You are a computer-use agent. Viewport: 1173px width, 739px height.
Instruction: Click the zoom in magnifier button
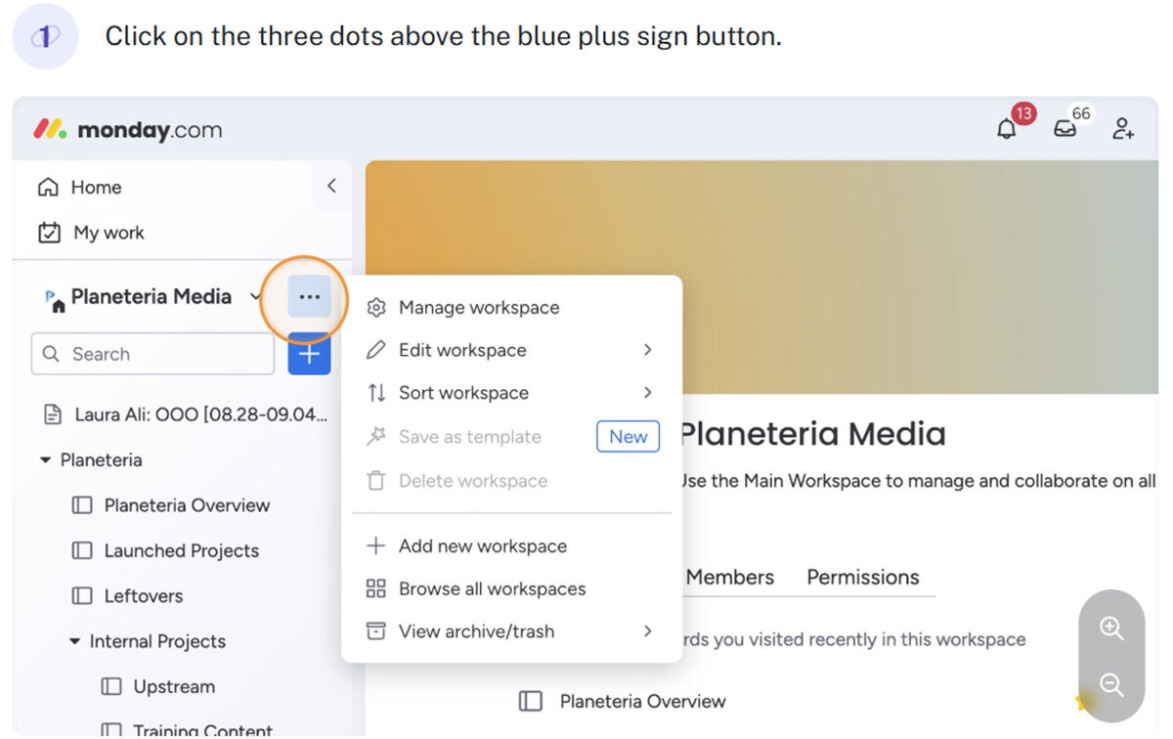click(x=1111, y=628)
